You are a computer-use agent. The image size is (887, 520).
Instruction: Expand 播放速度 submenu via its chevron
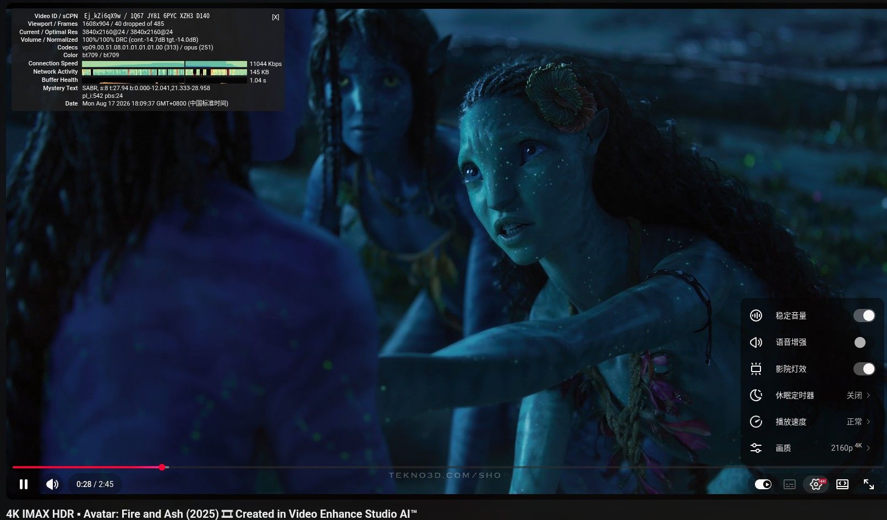(868, 422)
